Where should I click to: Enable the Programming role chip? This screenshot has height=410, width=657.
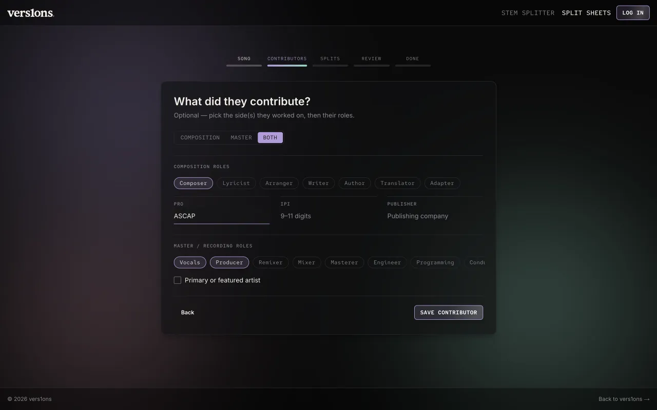(x=435, y=262)
